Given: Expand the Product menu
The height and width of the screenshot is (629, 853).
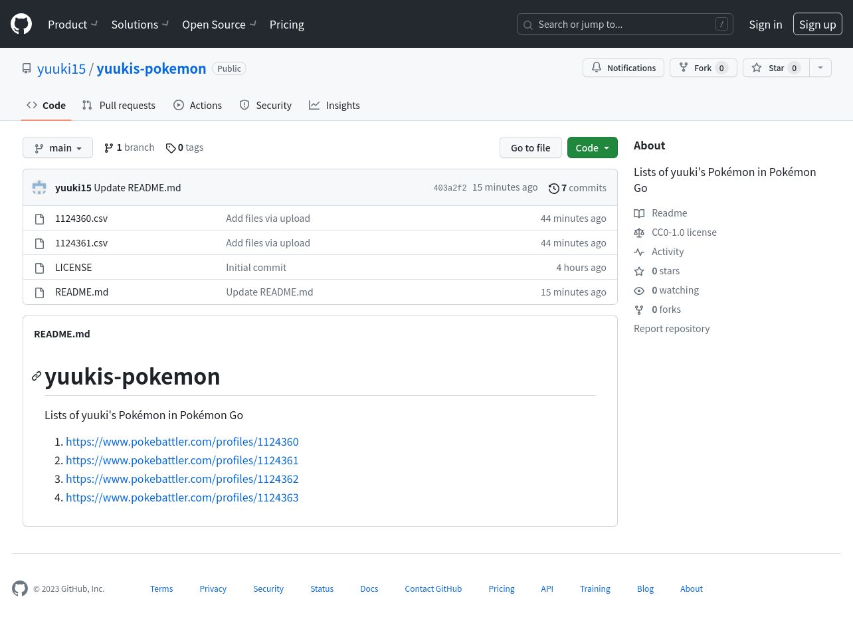Looking at the screenshot, I should [x=73, y=24].
